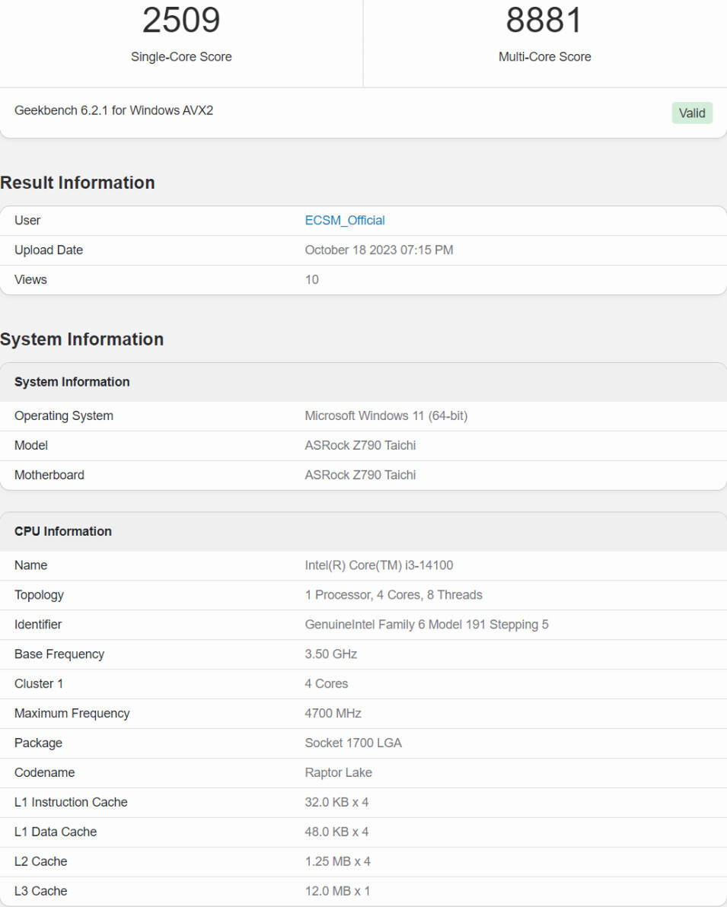The width and height of the screenshot is (727, 907).
Task: Click the Views count value 10
Action: click(311, 279)
